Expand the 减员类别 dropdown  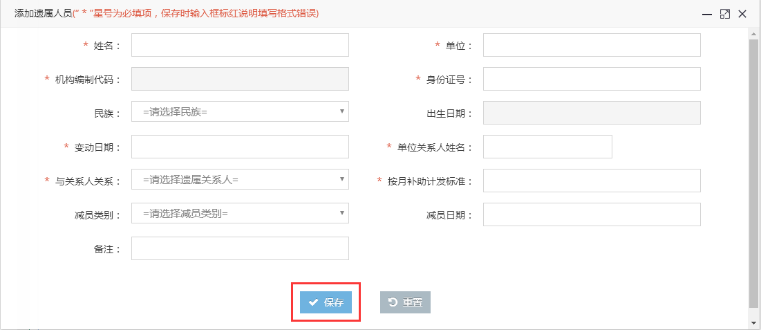click(241, 213)
